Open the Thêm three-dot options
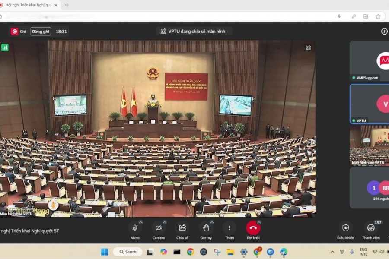The height and width of the screenshot is (259, 389). point(229,228)
